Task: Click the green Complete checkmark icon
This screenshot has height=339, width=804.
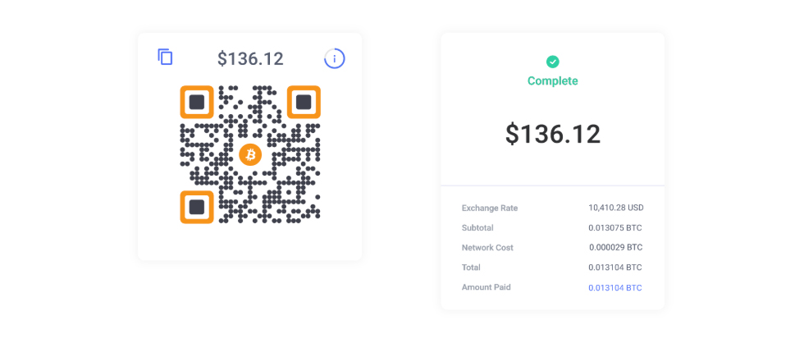Action: pos(552,62)
